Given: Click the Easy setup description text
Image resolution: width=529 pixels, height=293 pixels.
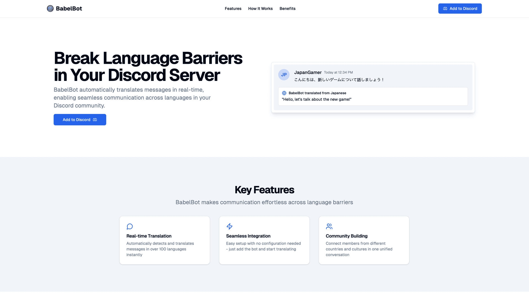Looking at the screenshot, I should (263, 246).
